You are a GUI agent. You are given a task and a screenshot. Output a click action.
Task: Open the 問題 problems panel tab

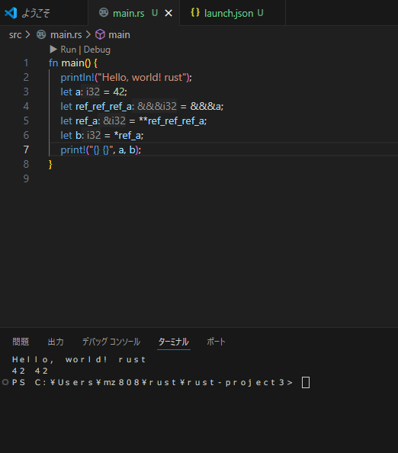[21, 342]
